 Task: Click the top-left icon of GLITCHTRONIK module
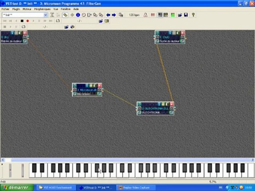[139, 104]
